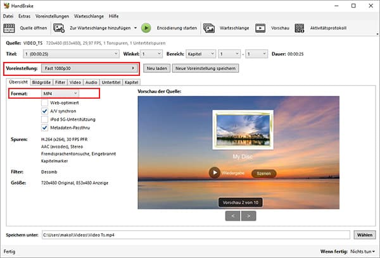
Task: Open the Datei menu
Action: tap(8, 16)
